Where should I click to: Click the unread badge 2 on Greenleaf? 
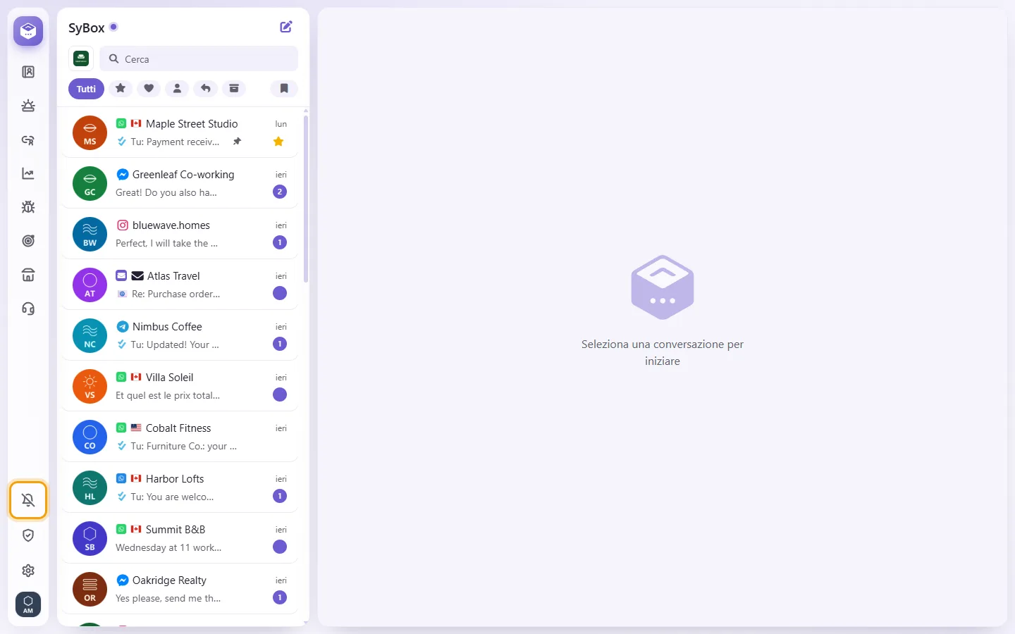[x=280, y=192]
